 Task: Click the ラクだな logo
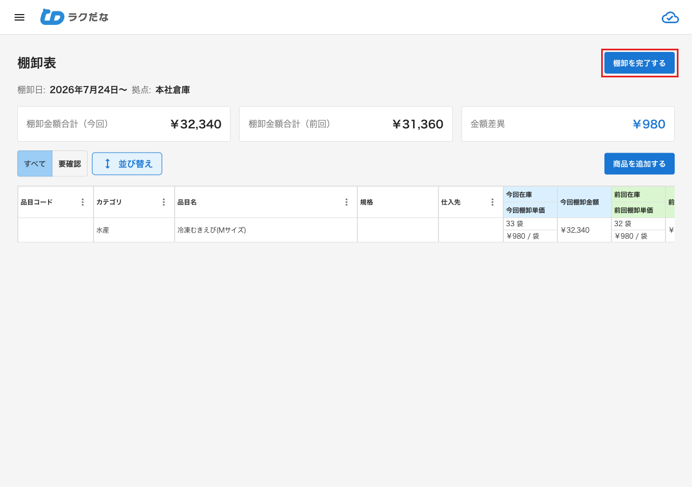[x=74, y=17]
